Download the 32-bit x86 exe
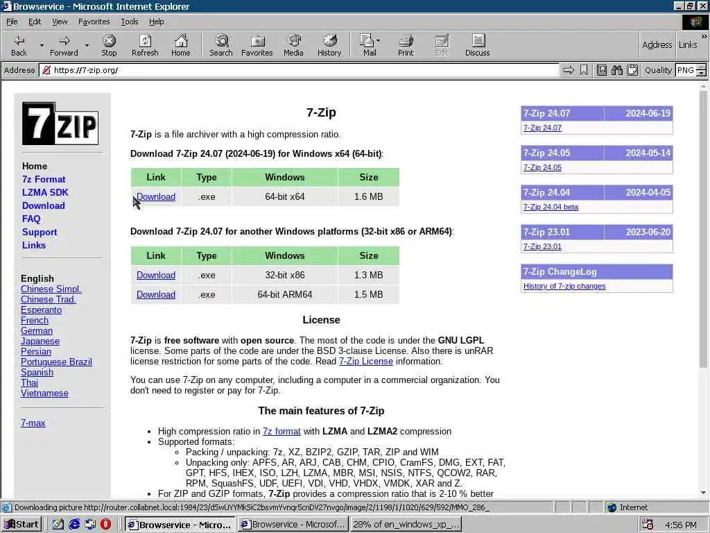The height and width of the screenshot is (533, 710). click(156, 275)
